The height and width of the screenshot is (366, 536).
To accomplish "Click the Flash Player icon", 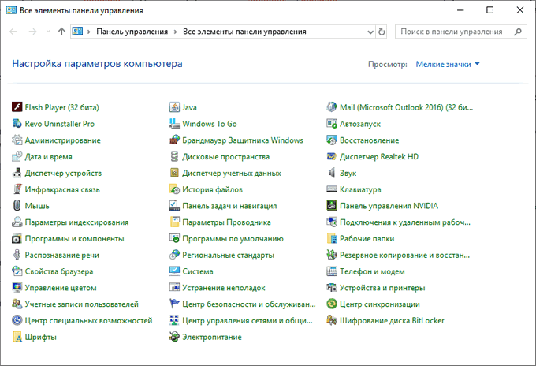I will [x=18, y=107].
